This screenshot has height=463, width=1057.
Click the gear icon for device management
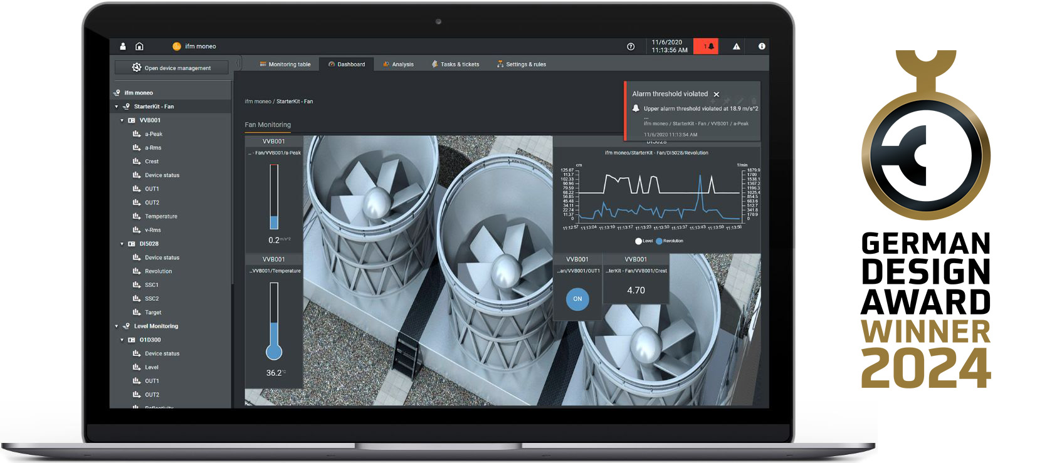(x=137, y=68)
